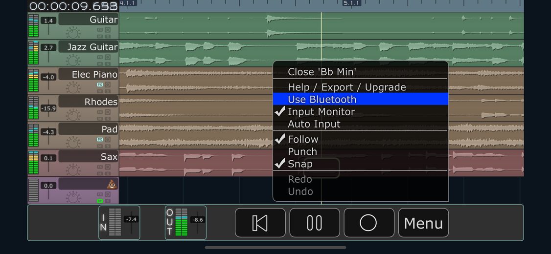Click the Jazz Guitar pan knob
This screenshot has height=254, width=551.
73,61
